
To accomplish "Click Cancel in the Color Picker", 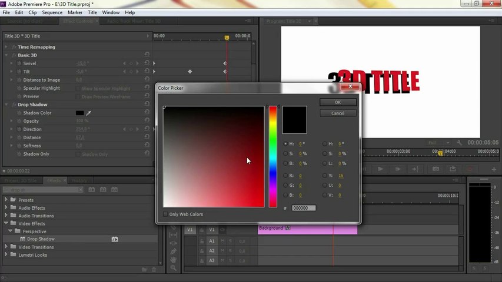I will tap(338, 113).
